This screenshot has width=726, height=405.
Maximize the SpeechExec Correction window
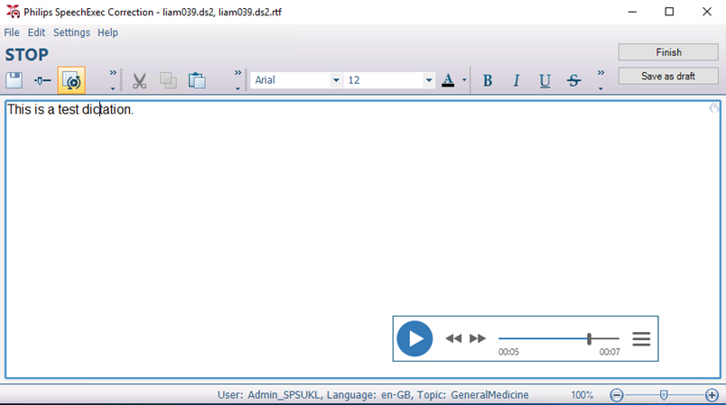669,12
